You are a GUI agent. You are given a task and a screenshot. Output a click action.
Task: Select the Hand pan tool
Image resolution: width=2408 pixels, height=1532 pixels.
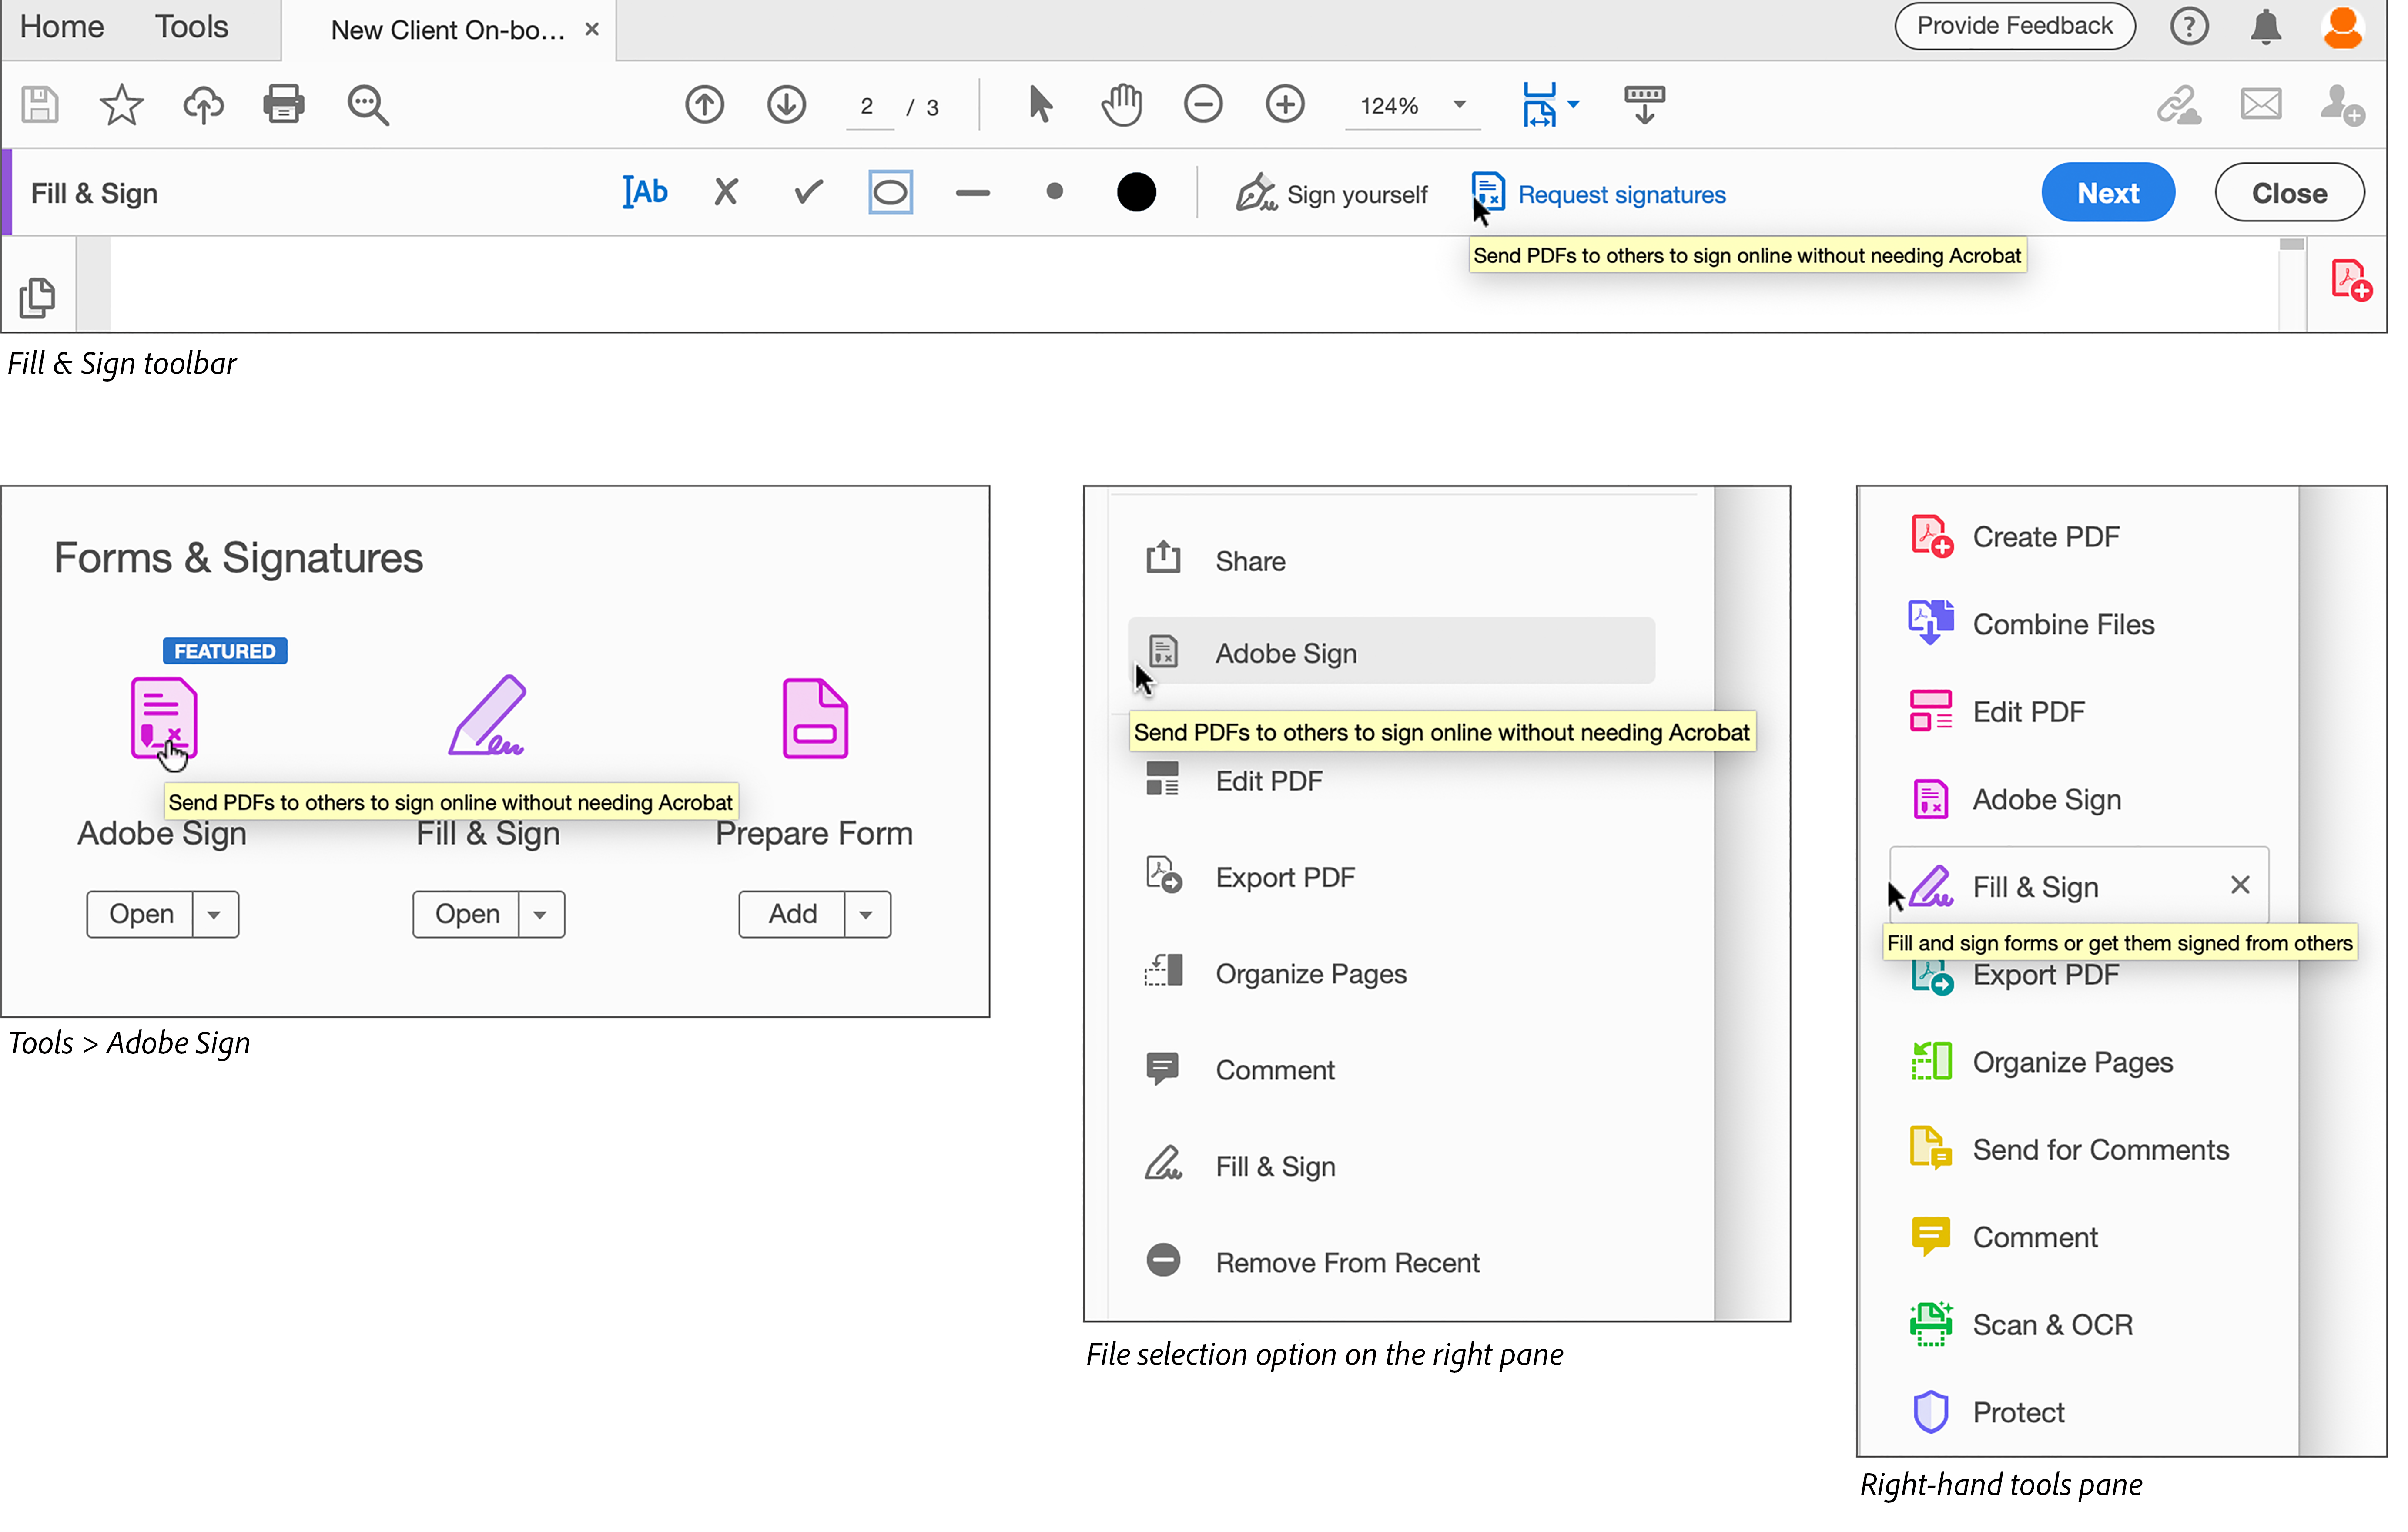(x=1122, y=104)
